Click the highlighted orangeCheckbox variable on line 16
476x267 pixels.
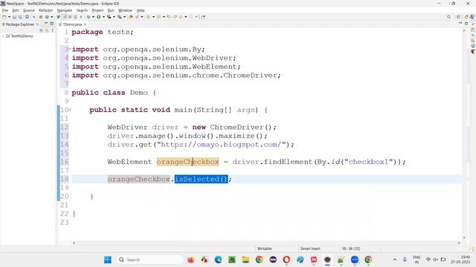point(187,162)
